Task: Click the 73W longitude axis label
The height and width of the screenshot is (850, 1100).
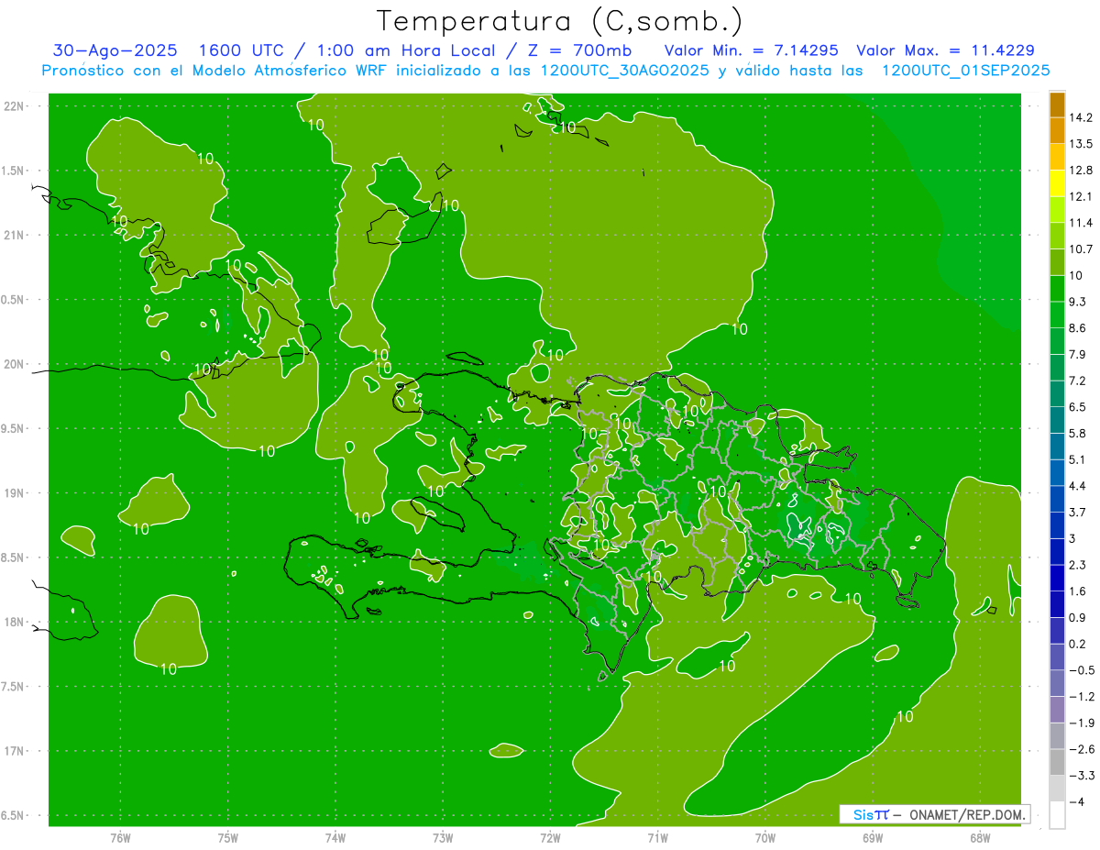Action: (x=443, y=837)
